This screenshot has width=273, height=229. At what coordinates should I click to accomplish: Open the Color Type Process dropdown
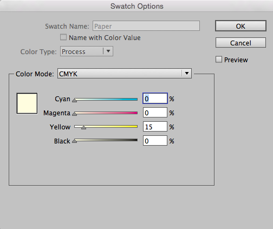coord(87,51)
